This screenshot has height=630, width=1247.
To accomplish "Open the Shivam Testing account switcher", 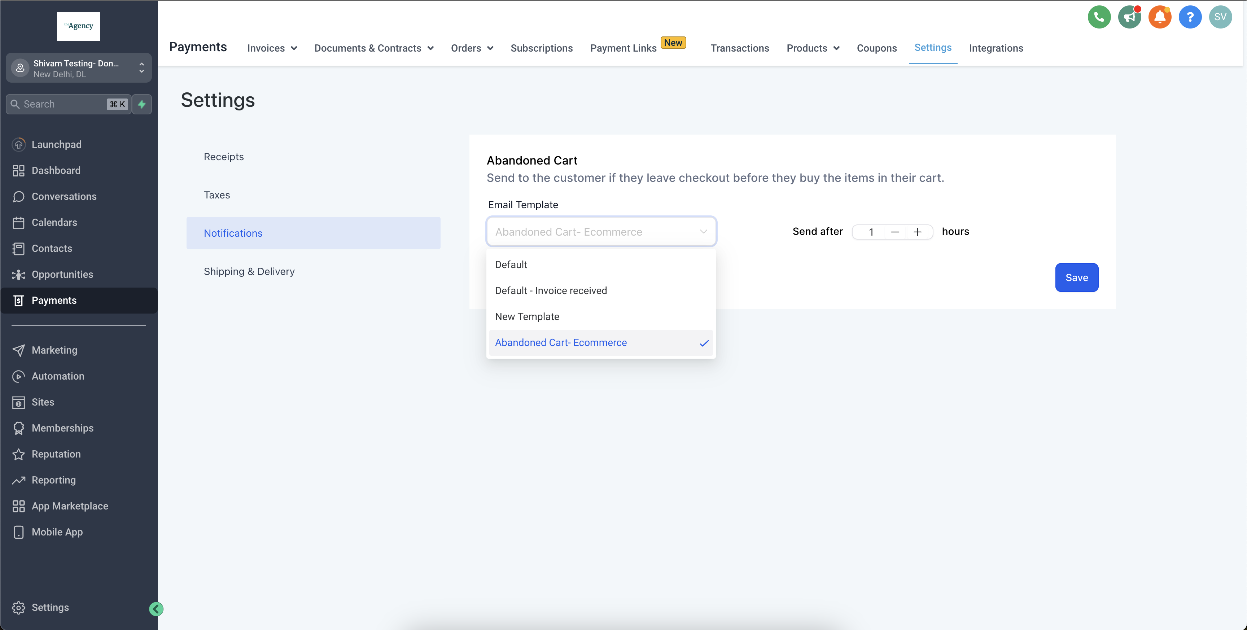I will click(x=78, y=68).
